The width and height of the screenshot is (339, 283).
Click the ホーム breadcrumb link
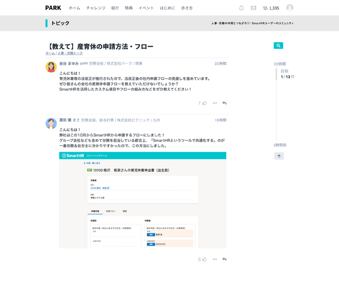50,53
